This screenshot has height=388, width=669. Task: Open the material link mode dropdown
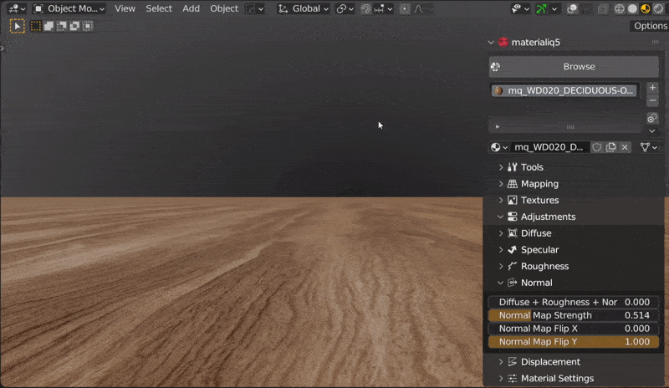pyautogui.click(x=649, y=147)
